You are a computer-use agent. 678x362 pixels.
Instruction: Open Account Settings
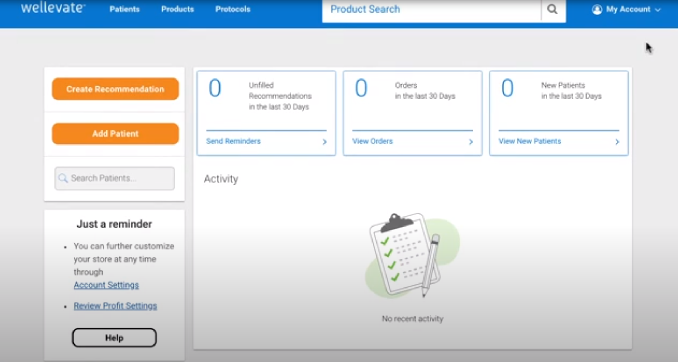point(106,285)
